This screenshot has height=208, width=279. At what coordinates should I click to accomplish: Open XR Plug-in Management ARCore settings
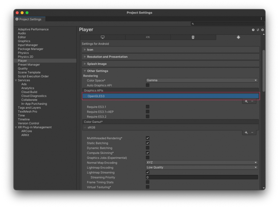[x=26, y=131]
